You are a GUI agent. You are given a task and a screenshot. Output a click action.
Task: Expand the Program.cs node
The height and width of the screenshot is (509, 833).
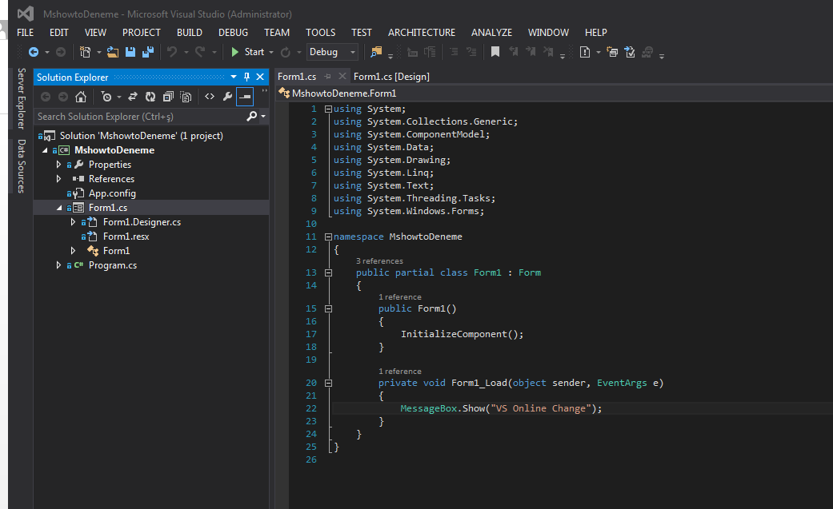58,264
